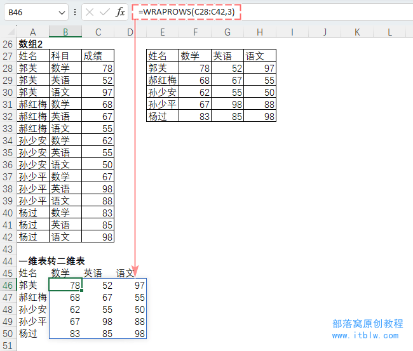
Task: Select column E header
Action: click(x=163, y=32)
